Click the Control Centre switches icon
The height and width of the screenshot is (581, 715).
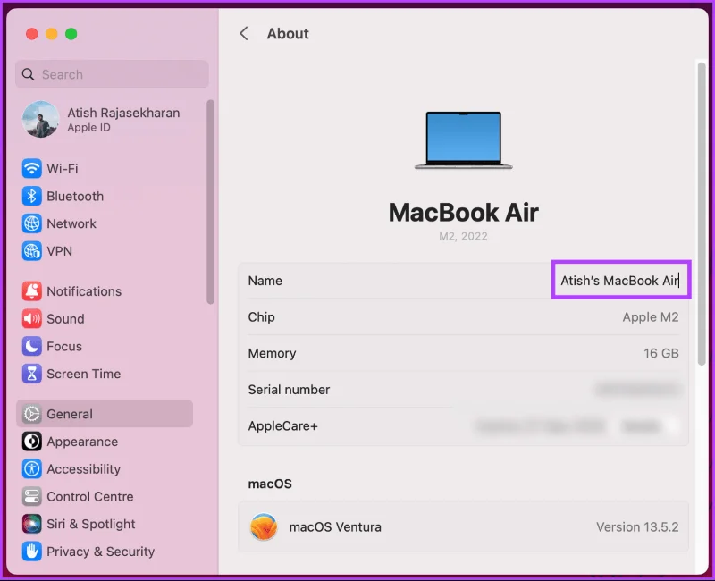click(x=31, y=496)
